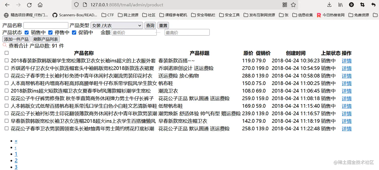Click the shield tracking protection icon

[x=76, y=5]
